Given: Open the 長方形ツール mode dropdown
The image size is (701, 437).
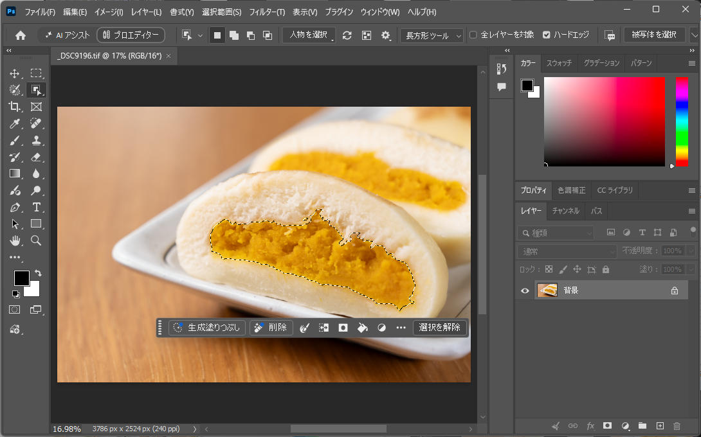Looking at the screenshot, I should 432,35.
